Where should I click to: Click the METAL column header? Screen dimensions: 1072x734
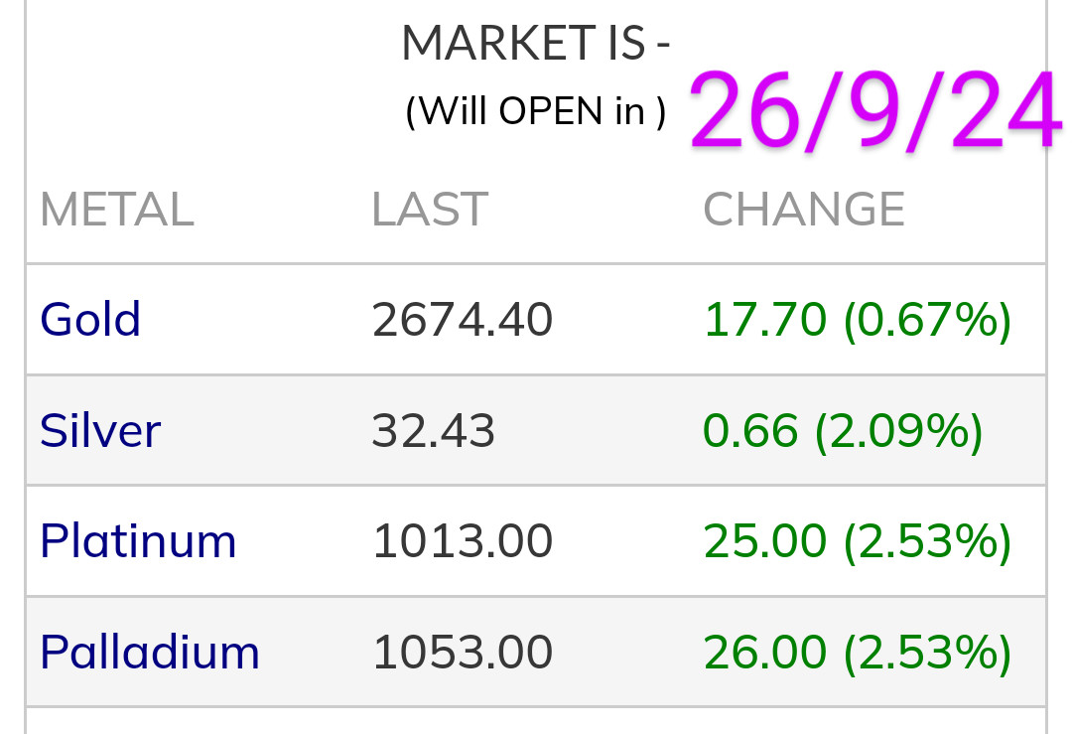pyautogui.click(x=116, y=210)
